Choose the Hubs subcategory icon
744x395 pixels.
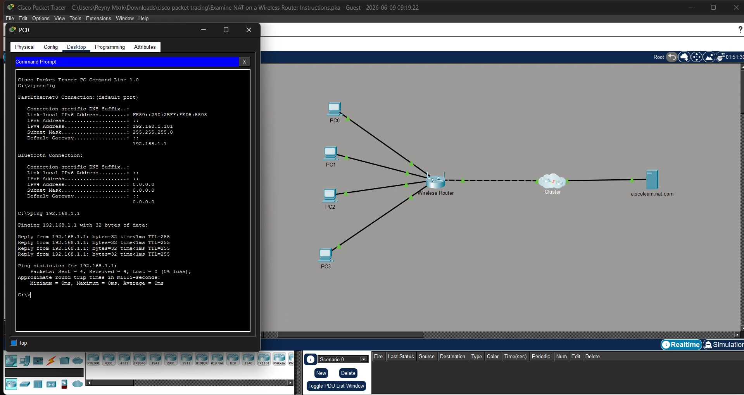pos(38,384)
